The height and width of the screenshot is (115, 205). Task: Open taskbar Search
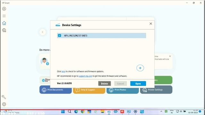[70, 111]
